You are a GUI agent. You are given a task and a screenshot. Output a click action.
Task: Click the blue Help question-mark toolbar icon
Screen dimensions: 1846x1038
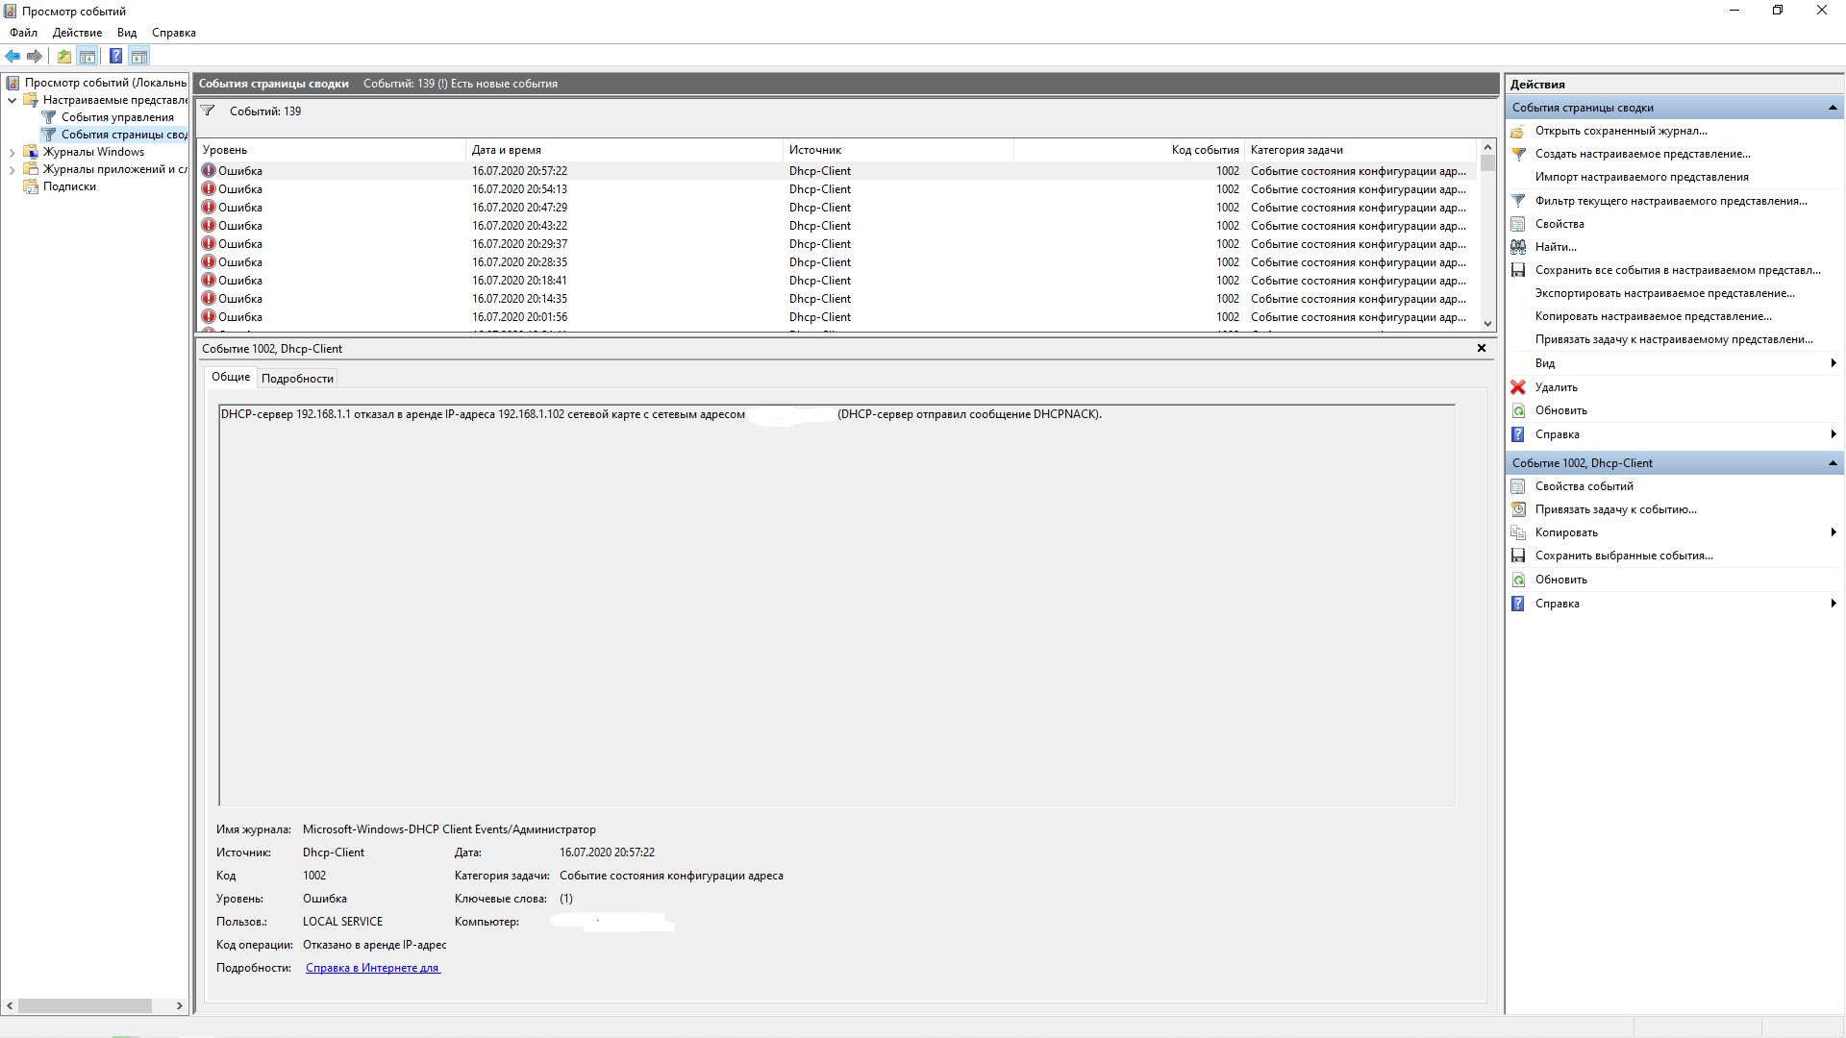[x=115, y=56]
